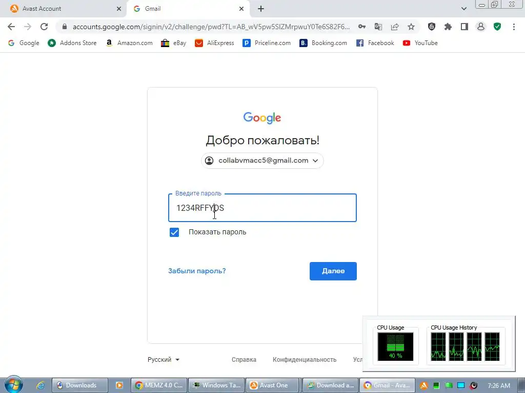This screenshot has width=525, height=393.
Task: Restore down the browser window
Action: click(x=494, y=4)
